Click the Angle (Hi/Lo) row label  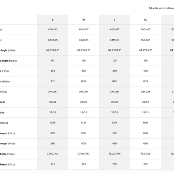pos(8,50)
